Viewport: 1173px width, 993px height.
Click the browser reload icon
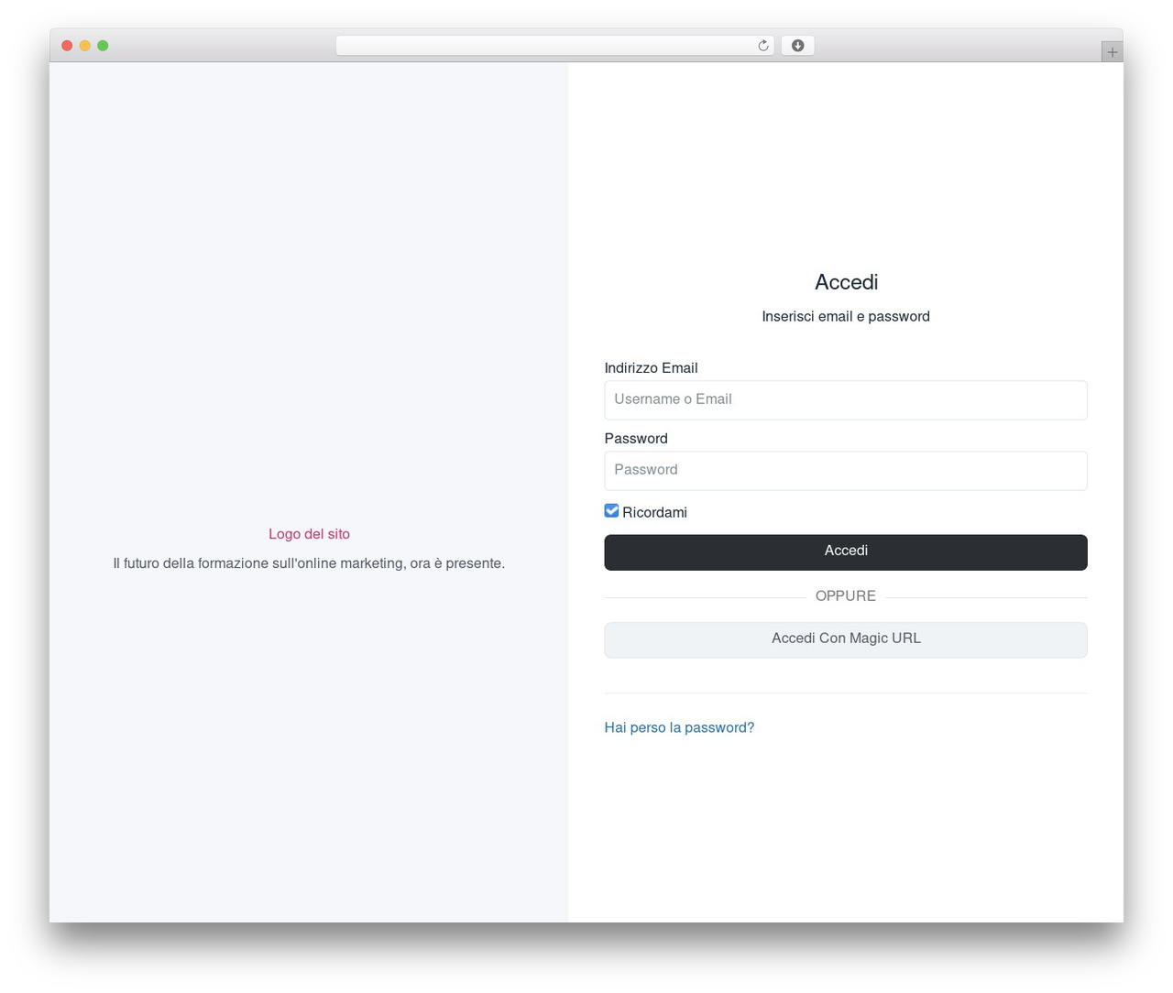click(762, 46)
